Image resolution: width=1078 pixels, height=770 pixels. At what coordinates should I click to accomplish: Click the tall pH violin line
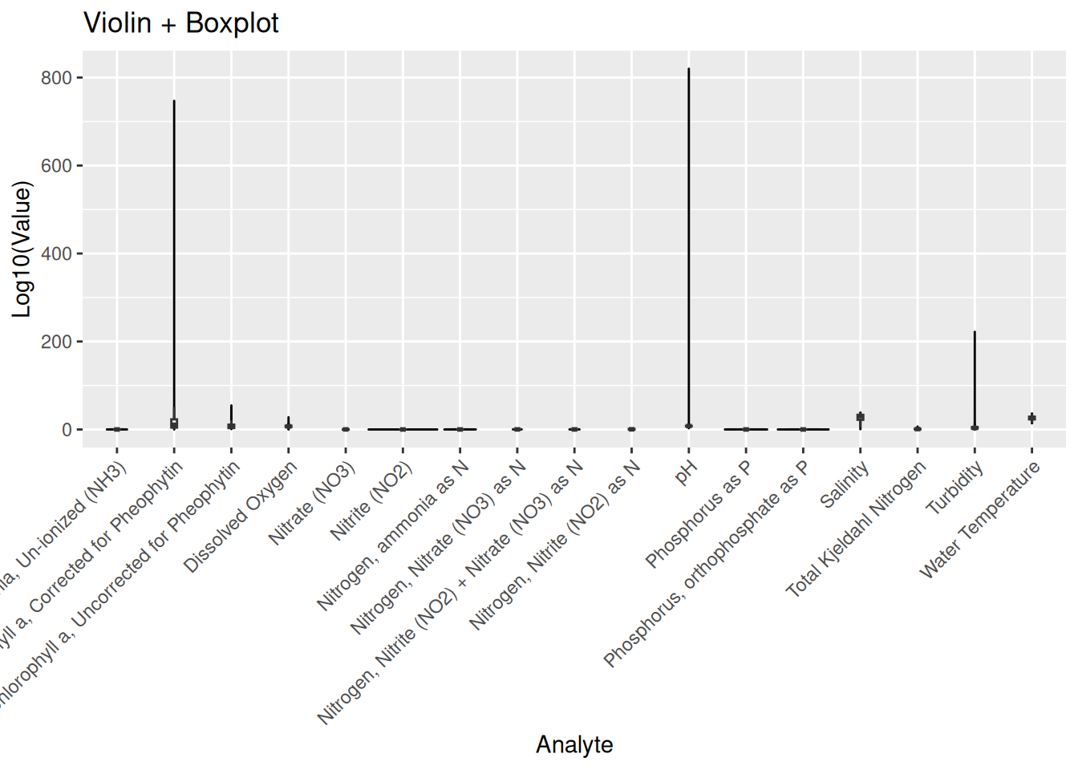689,241
